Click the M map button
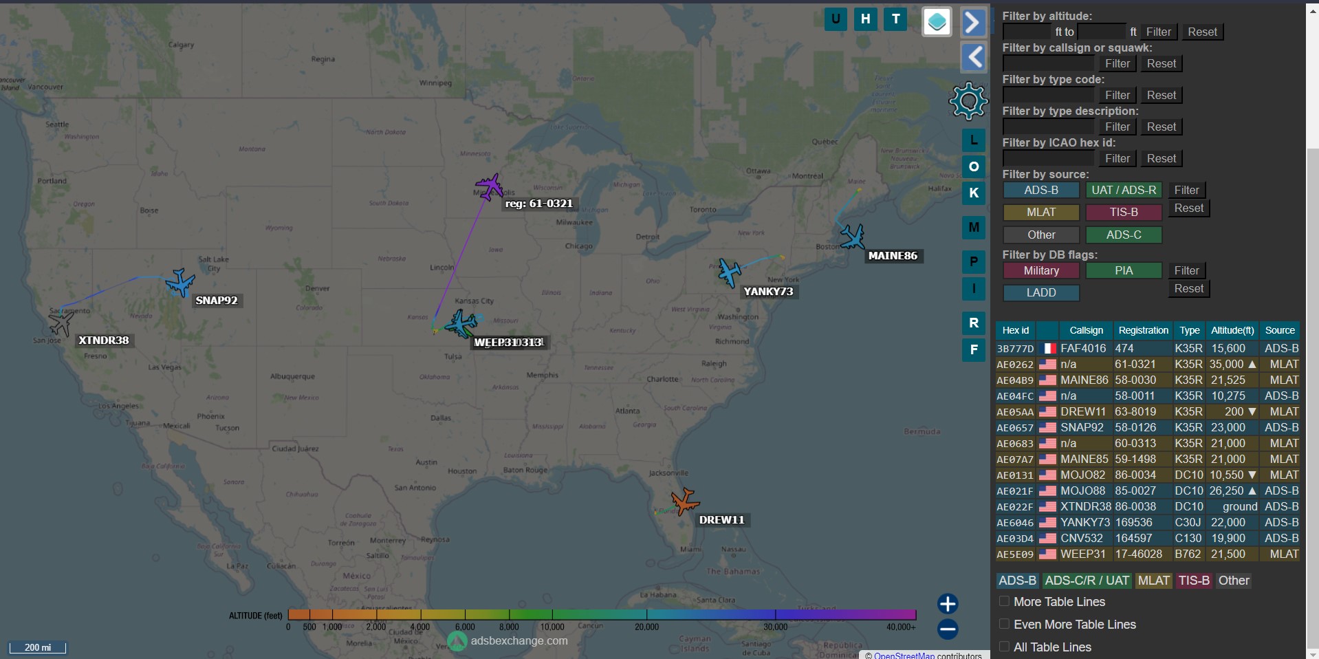 974,227
